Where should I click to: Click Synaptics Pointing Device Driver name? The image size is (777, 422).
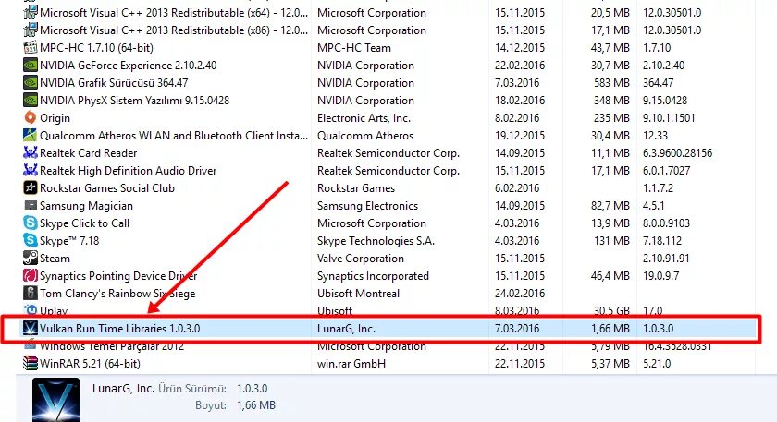pos(118,276)
